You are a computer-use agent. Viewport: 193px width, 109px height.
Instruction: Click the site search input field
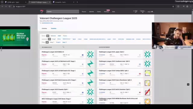63,12
